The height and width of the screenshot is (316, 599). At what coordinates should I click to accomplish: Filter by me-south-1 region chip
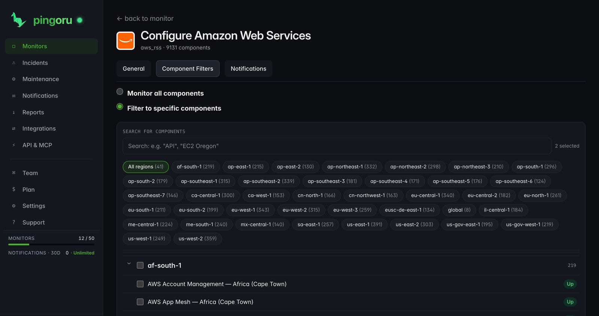pos(207,224)
